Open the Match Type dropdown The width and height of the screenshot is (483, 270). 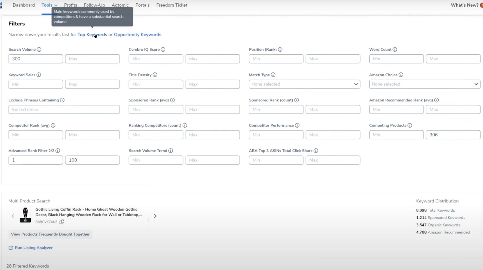coord(304,84)
